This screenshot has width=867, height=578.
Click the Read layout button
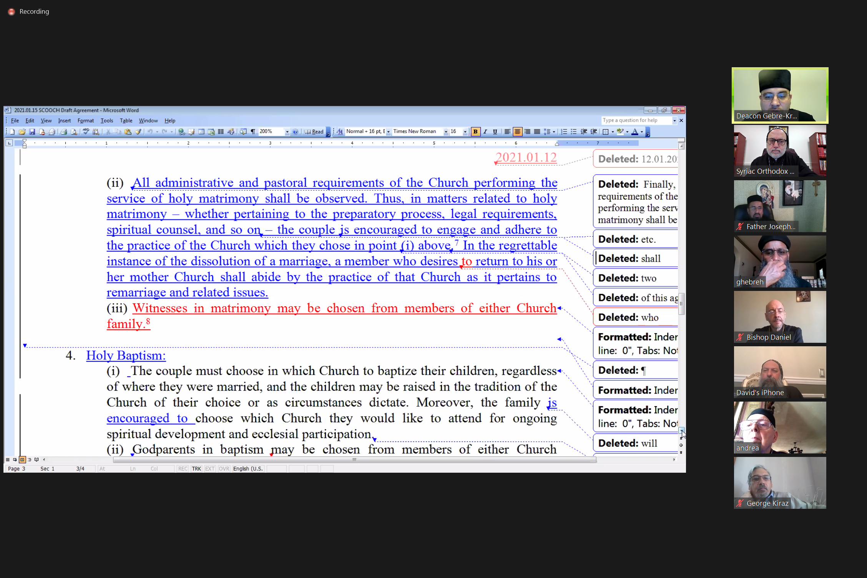pyautogui.click(x=314, y=132)
